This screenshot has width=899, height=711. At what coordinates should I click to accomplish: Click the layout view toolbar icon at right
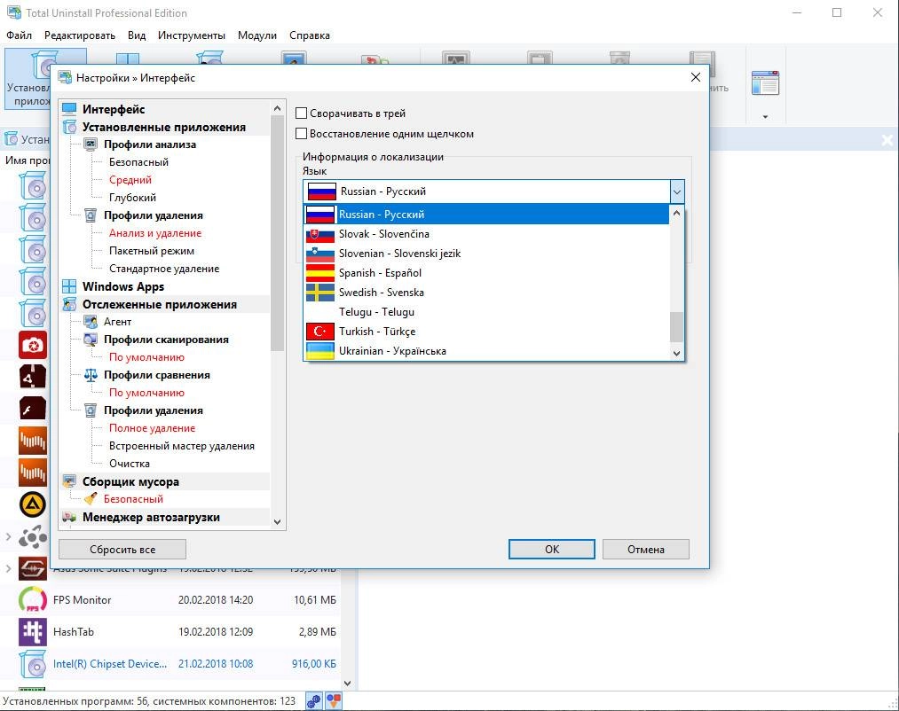pos(765,83)
